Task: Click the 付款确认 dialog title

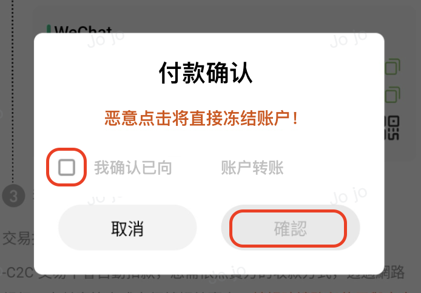Action: point(206,73)
